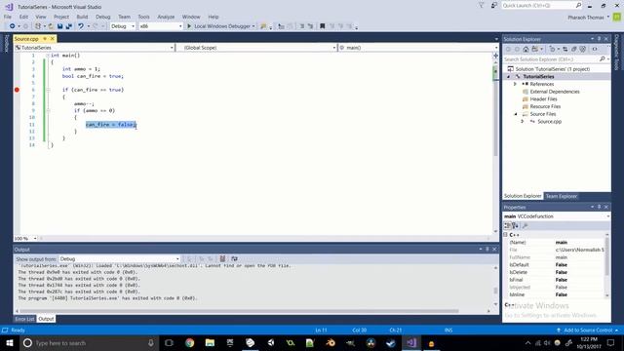Switch to the Team Explorer tab
This screenshot has height=351, width=624.
click(562, 196)
